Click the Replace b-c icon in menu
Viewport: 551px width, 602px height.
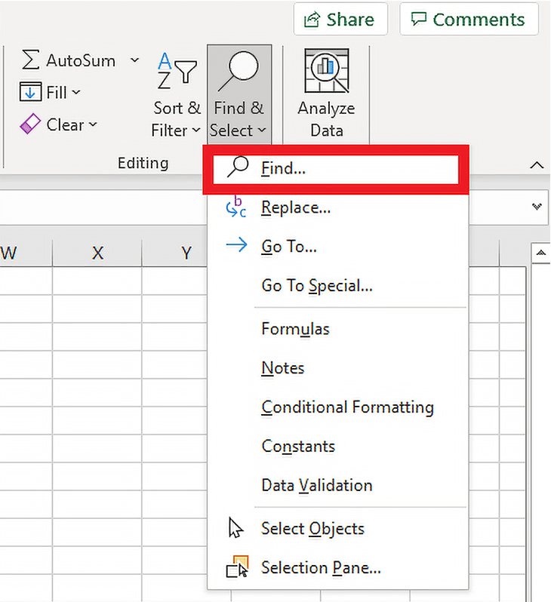pyautogui.click(x=236, y=207)
